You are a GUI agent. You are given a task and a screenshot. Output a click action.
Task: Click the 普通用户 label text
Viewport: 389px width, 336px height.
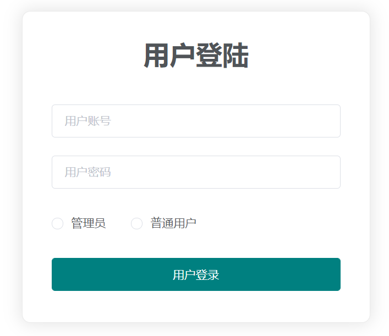(x=173, y=223)
